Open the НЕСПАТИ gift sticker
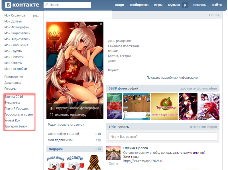This screenshot has height=170, width=228. 75,162
